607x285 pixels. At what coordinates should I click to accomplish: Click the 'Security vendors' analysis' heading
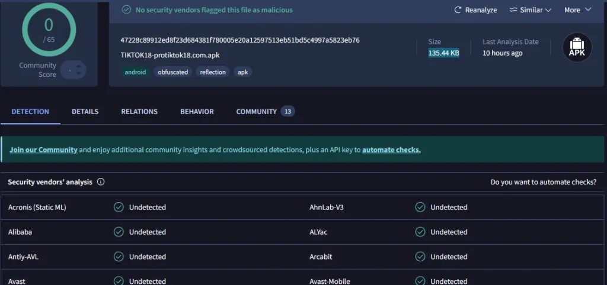[x=50, y=182]
